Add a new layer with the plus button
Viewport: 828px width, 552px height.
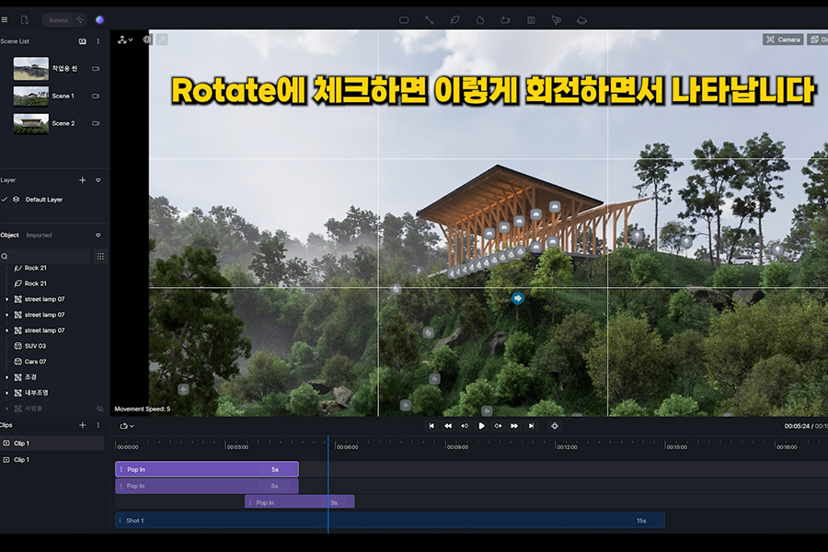(x=82, y=179)
